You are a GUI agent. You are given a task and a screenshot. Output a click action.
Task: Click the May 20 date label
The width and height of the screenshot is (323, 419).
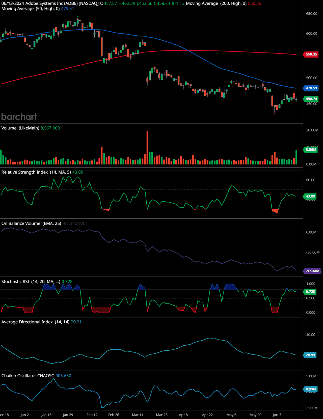point(255,415)
